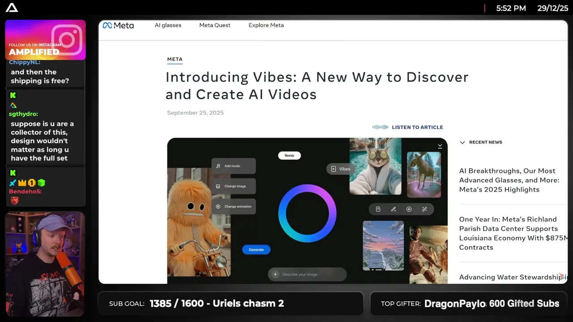Image resolution: width=573 pixels, height=322 pixels.
Task: Click the article date September 25, 2025
Action: 195,113
